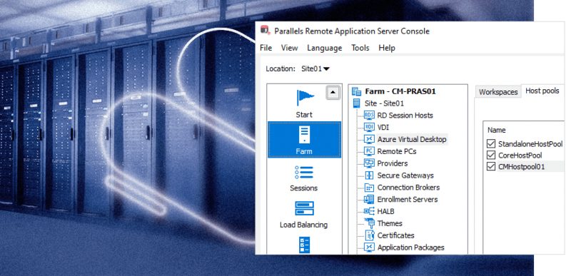Open the File menu
The image size is (571, 276).
click(266, 48)
